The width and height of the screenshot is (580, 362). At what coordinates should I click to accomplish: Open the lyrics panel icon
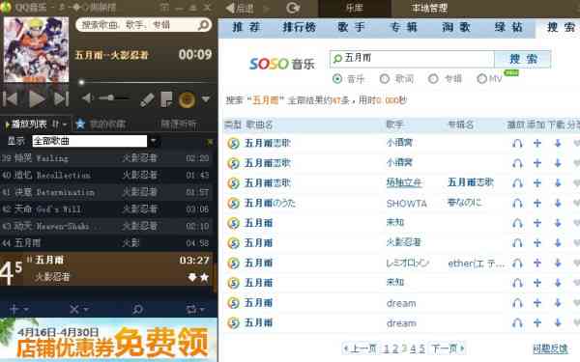(x=166, y=99)
